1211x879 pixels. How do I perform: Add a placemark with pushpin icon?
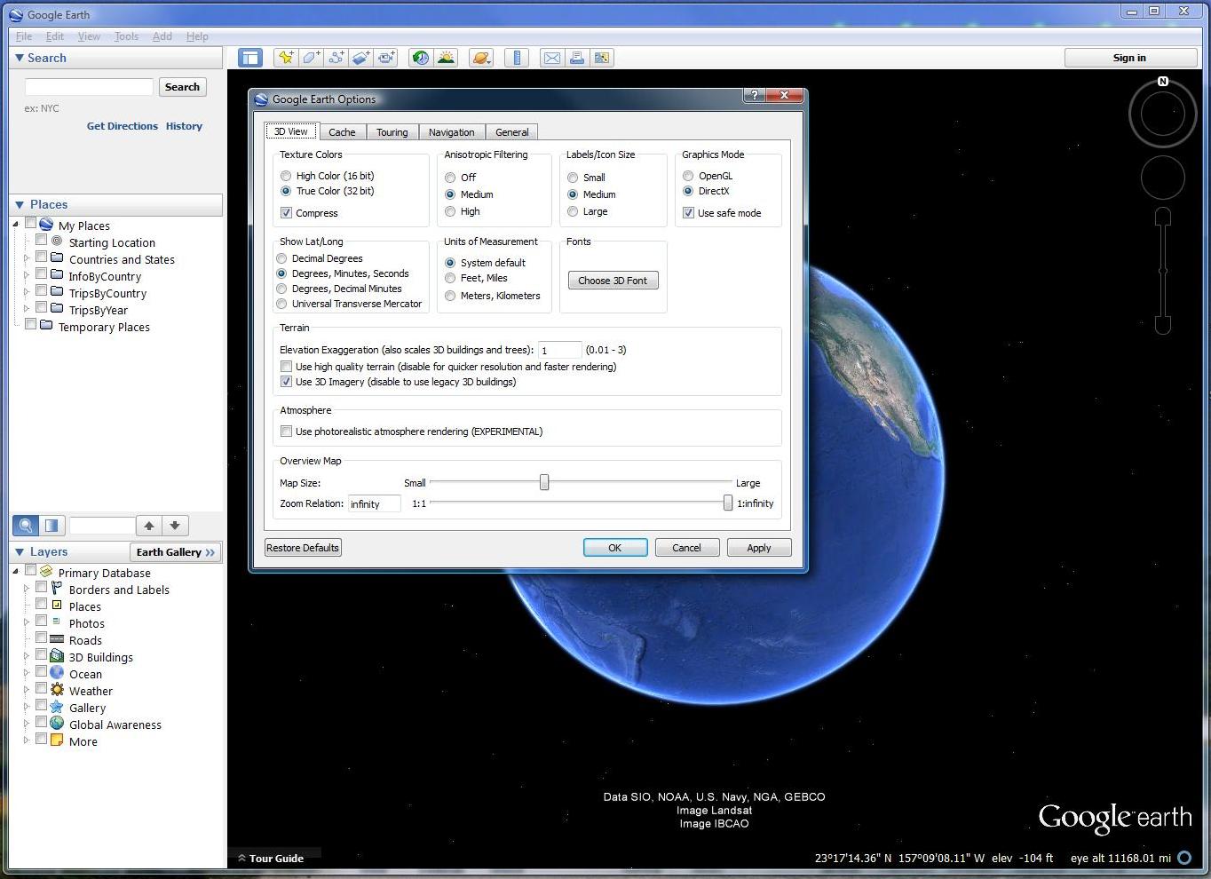click(x=286, y=58)
